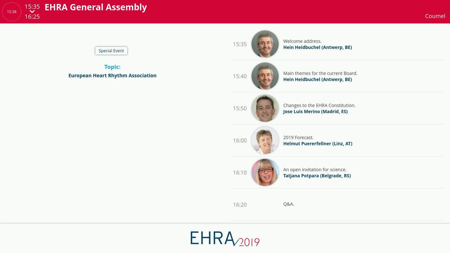Select the 'Welcome address.' talk title
The width and height of the screenshot is (450, 253).
(302, 41)
